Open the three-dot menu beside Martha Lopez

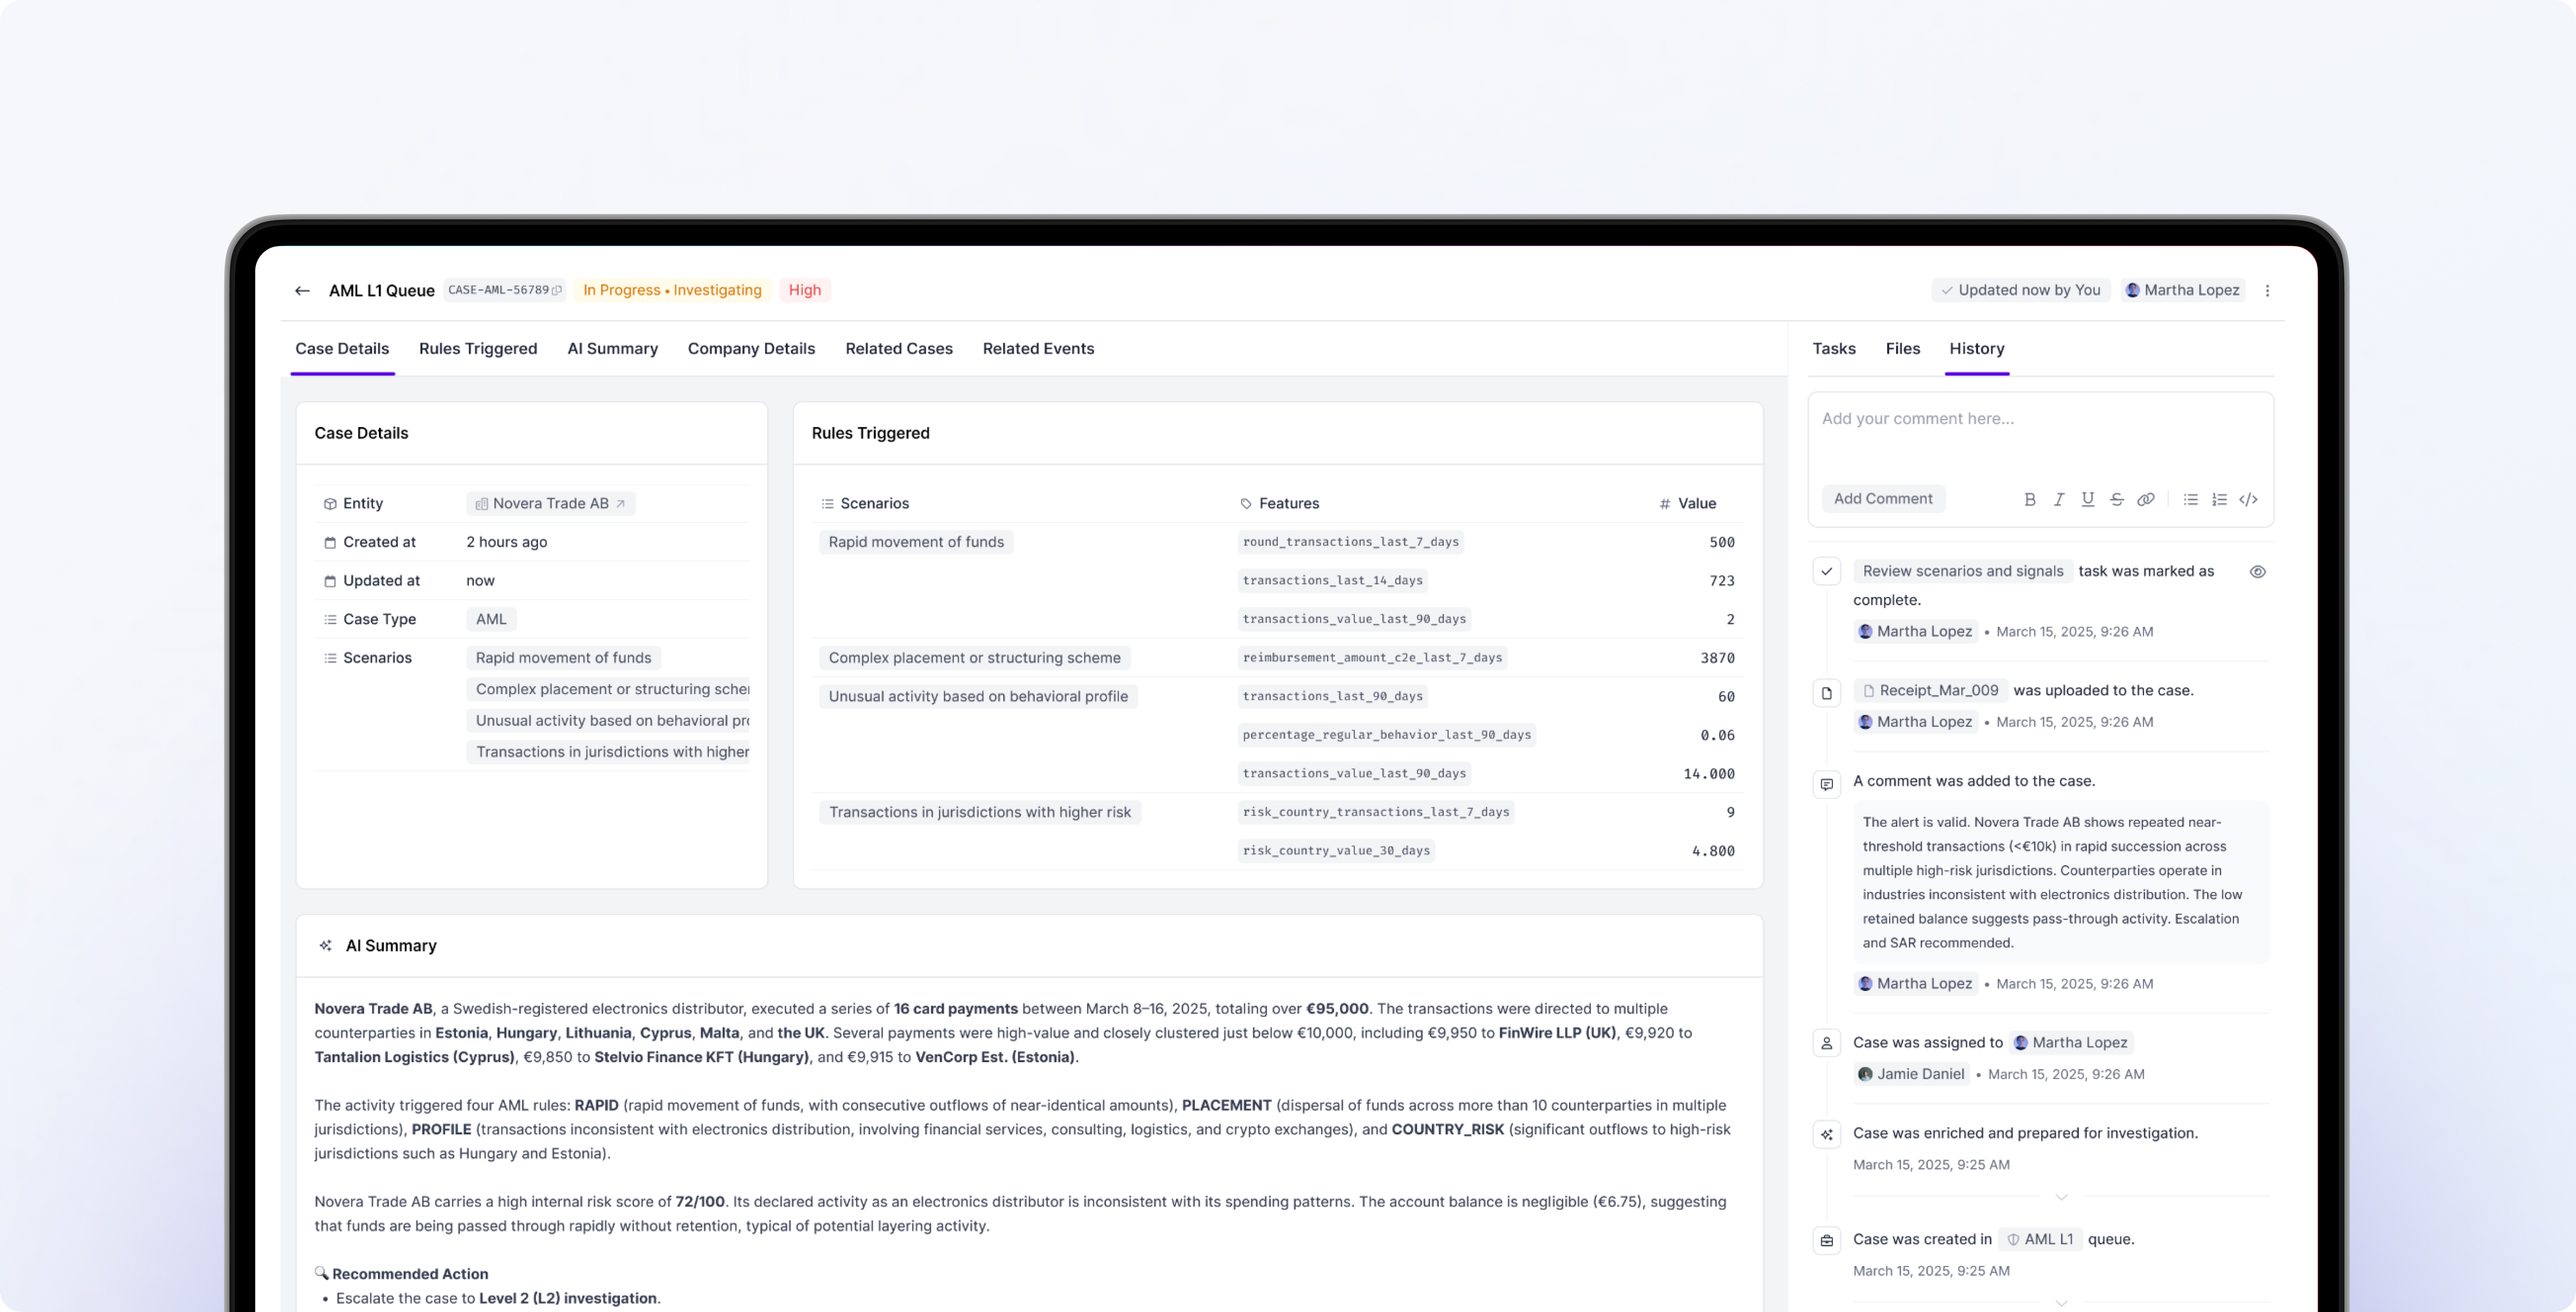coord(2267,291)
